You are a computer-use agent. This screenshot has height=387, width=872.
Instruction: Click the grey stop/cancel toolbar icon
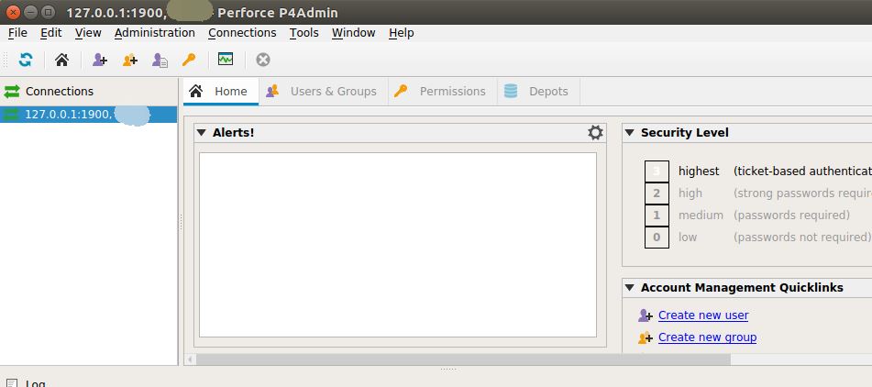(263, 60)
